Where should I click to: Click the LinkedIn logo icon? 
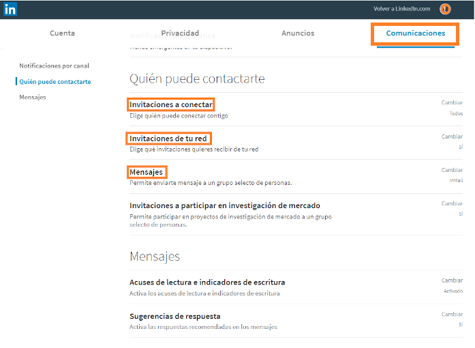10,10
